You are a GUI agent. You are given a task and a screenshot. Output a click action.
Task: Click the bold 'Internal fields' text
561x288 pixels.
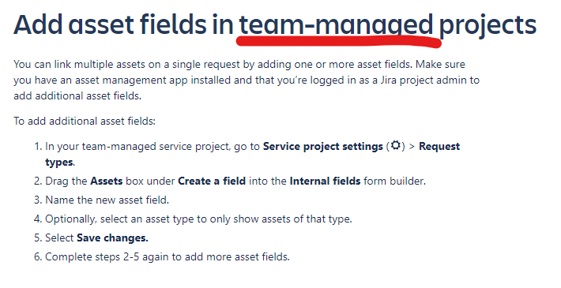tap(325, 181)
